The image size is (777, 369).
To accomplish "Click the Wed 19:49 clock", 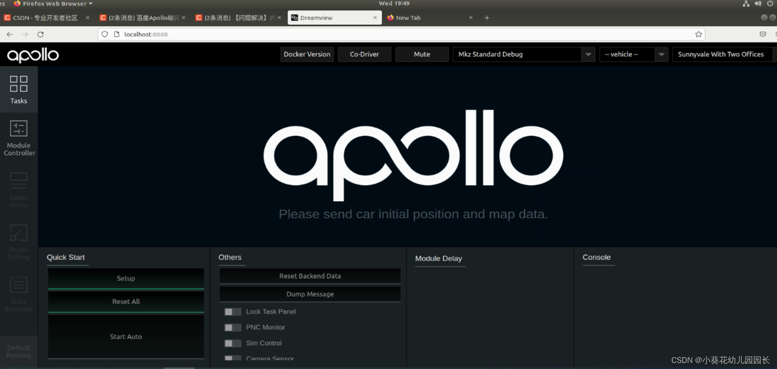I will [394, 3].
